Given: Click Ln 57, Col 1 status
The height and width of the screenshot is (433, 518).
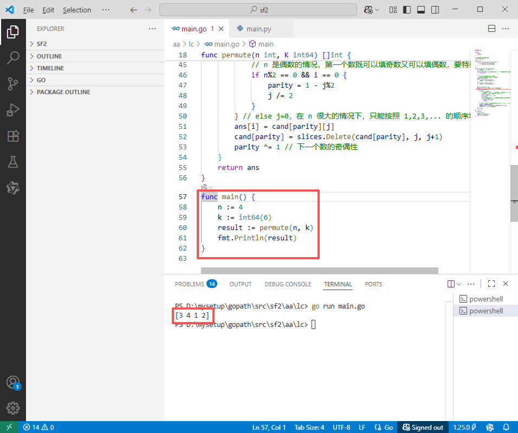Looking at the screenshot, I should tap(269, 427).
